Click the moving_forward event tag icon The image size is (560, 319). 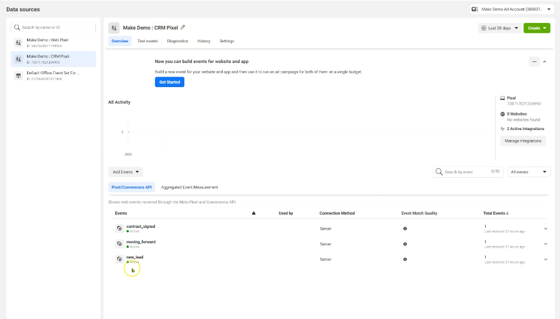120,244
